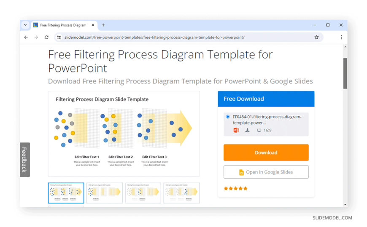This screenshot has width=367, height=227.
Task: Click the browser back arrow
Action: point(26,37)
